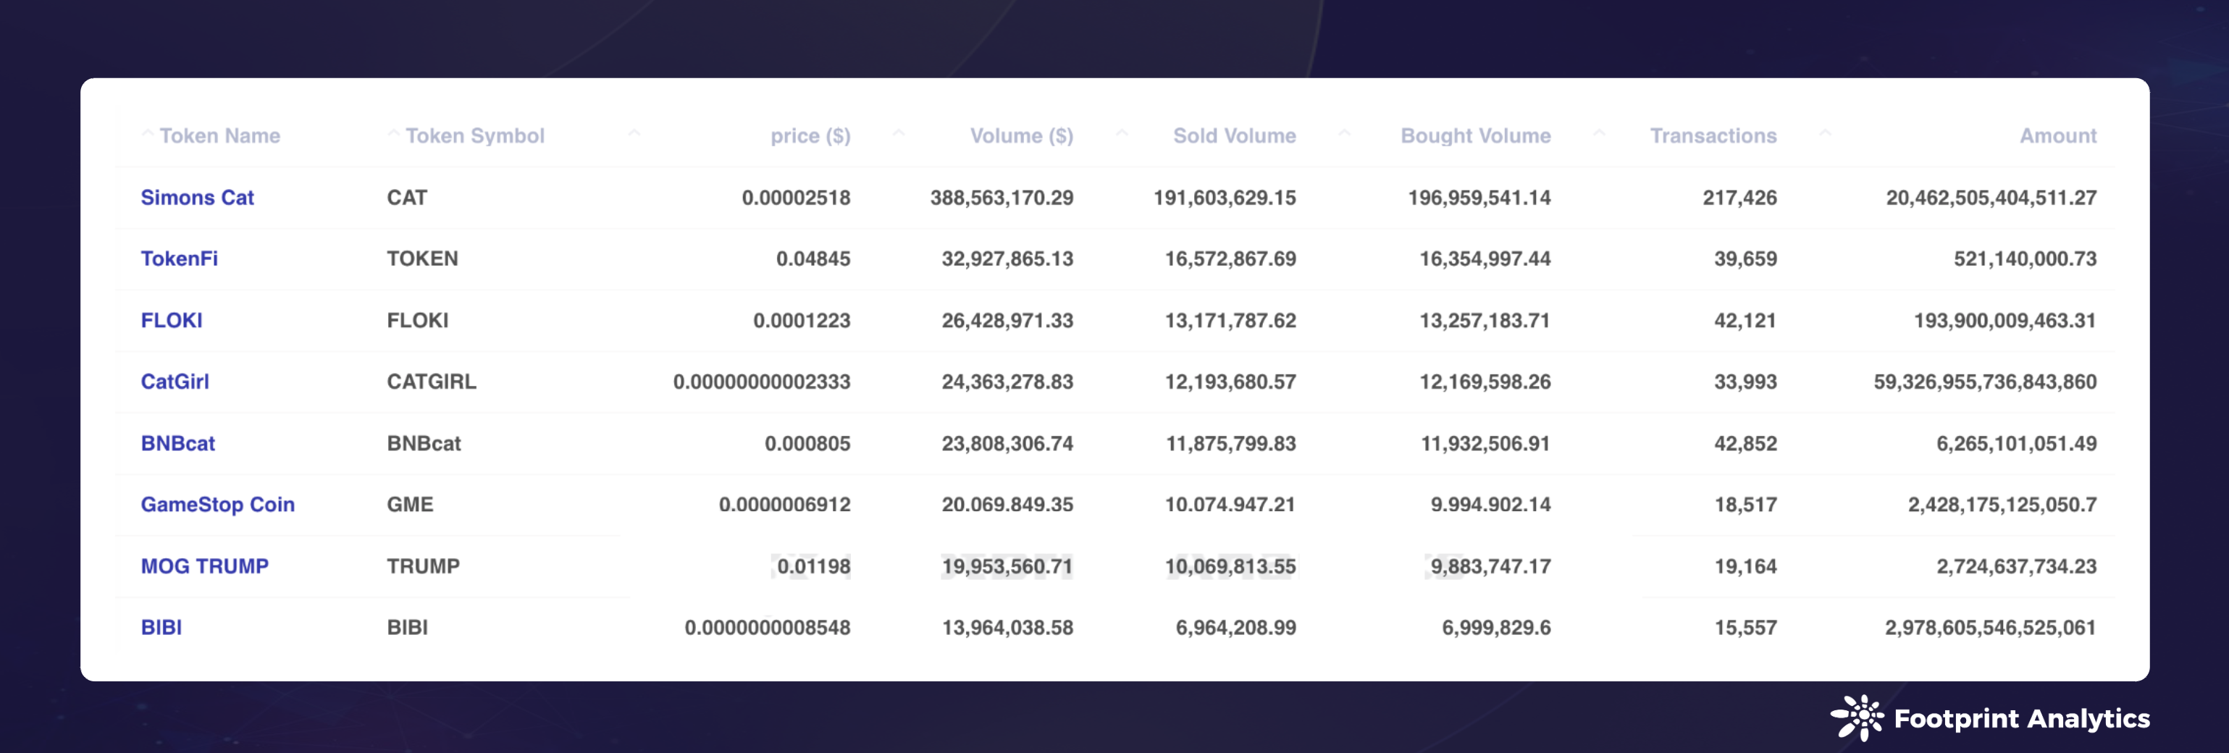The width and height of the screenshot is (2229, 753).
Task: Click the sort caret for the price ($) column
Action: tap(634, 133)
